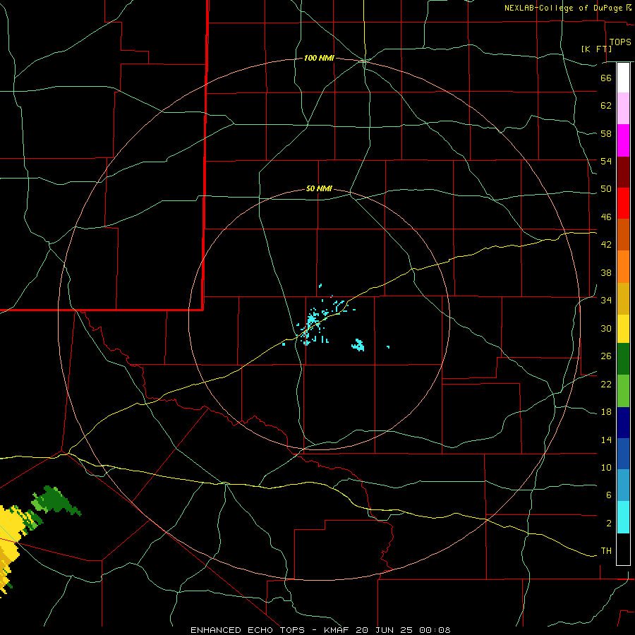Image resolution: width=635 pixels, height=635 pixels.
Task: Click the orange 42 kft legend swatch
Action: [x=623, y=267]
